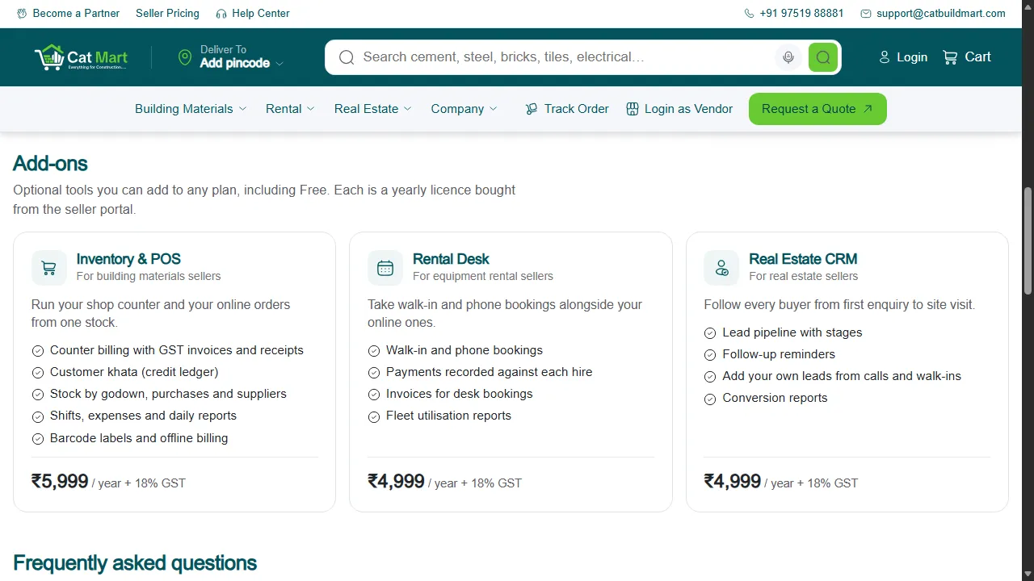Click "Fleet utilisation reports" item
The height and width of the screenshot is (581, 1034).
448,416
